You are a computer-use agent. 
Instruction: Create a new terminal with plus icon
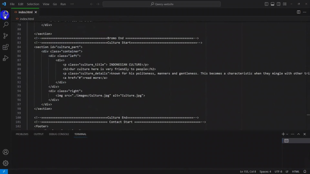click(283, 134)
